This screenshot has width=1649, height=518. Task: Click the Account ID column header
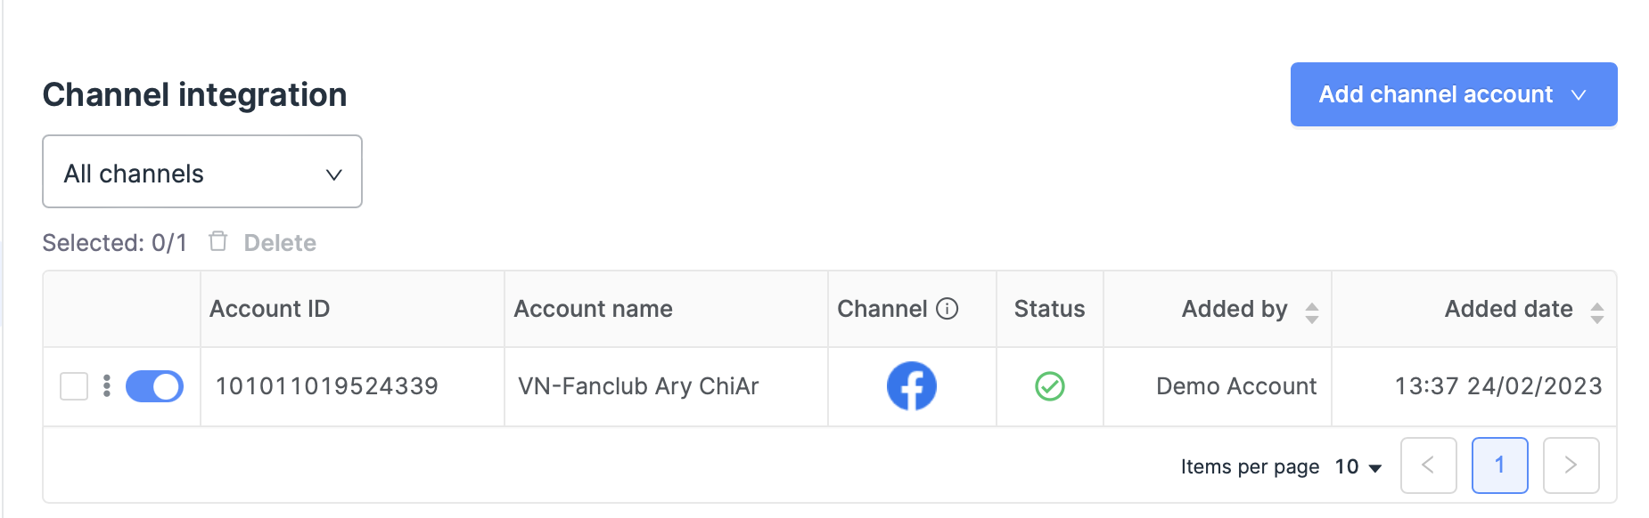click(269, 309)
